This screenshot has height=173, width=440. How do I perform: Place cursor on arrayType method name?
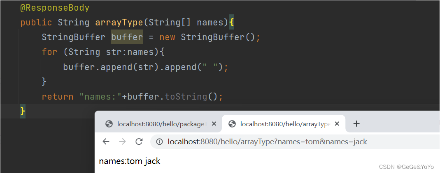pos(119,23)
